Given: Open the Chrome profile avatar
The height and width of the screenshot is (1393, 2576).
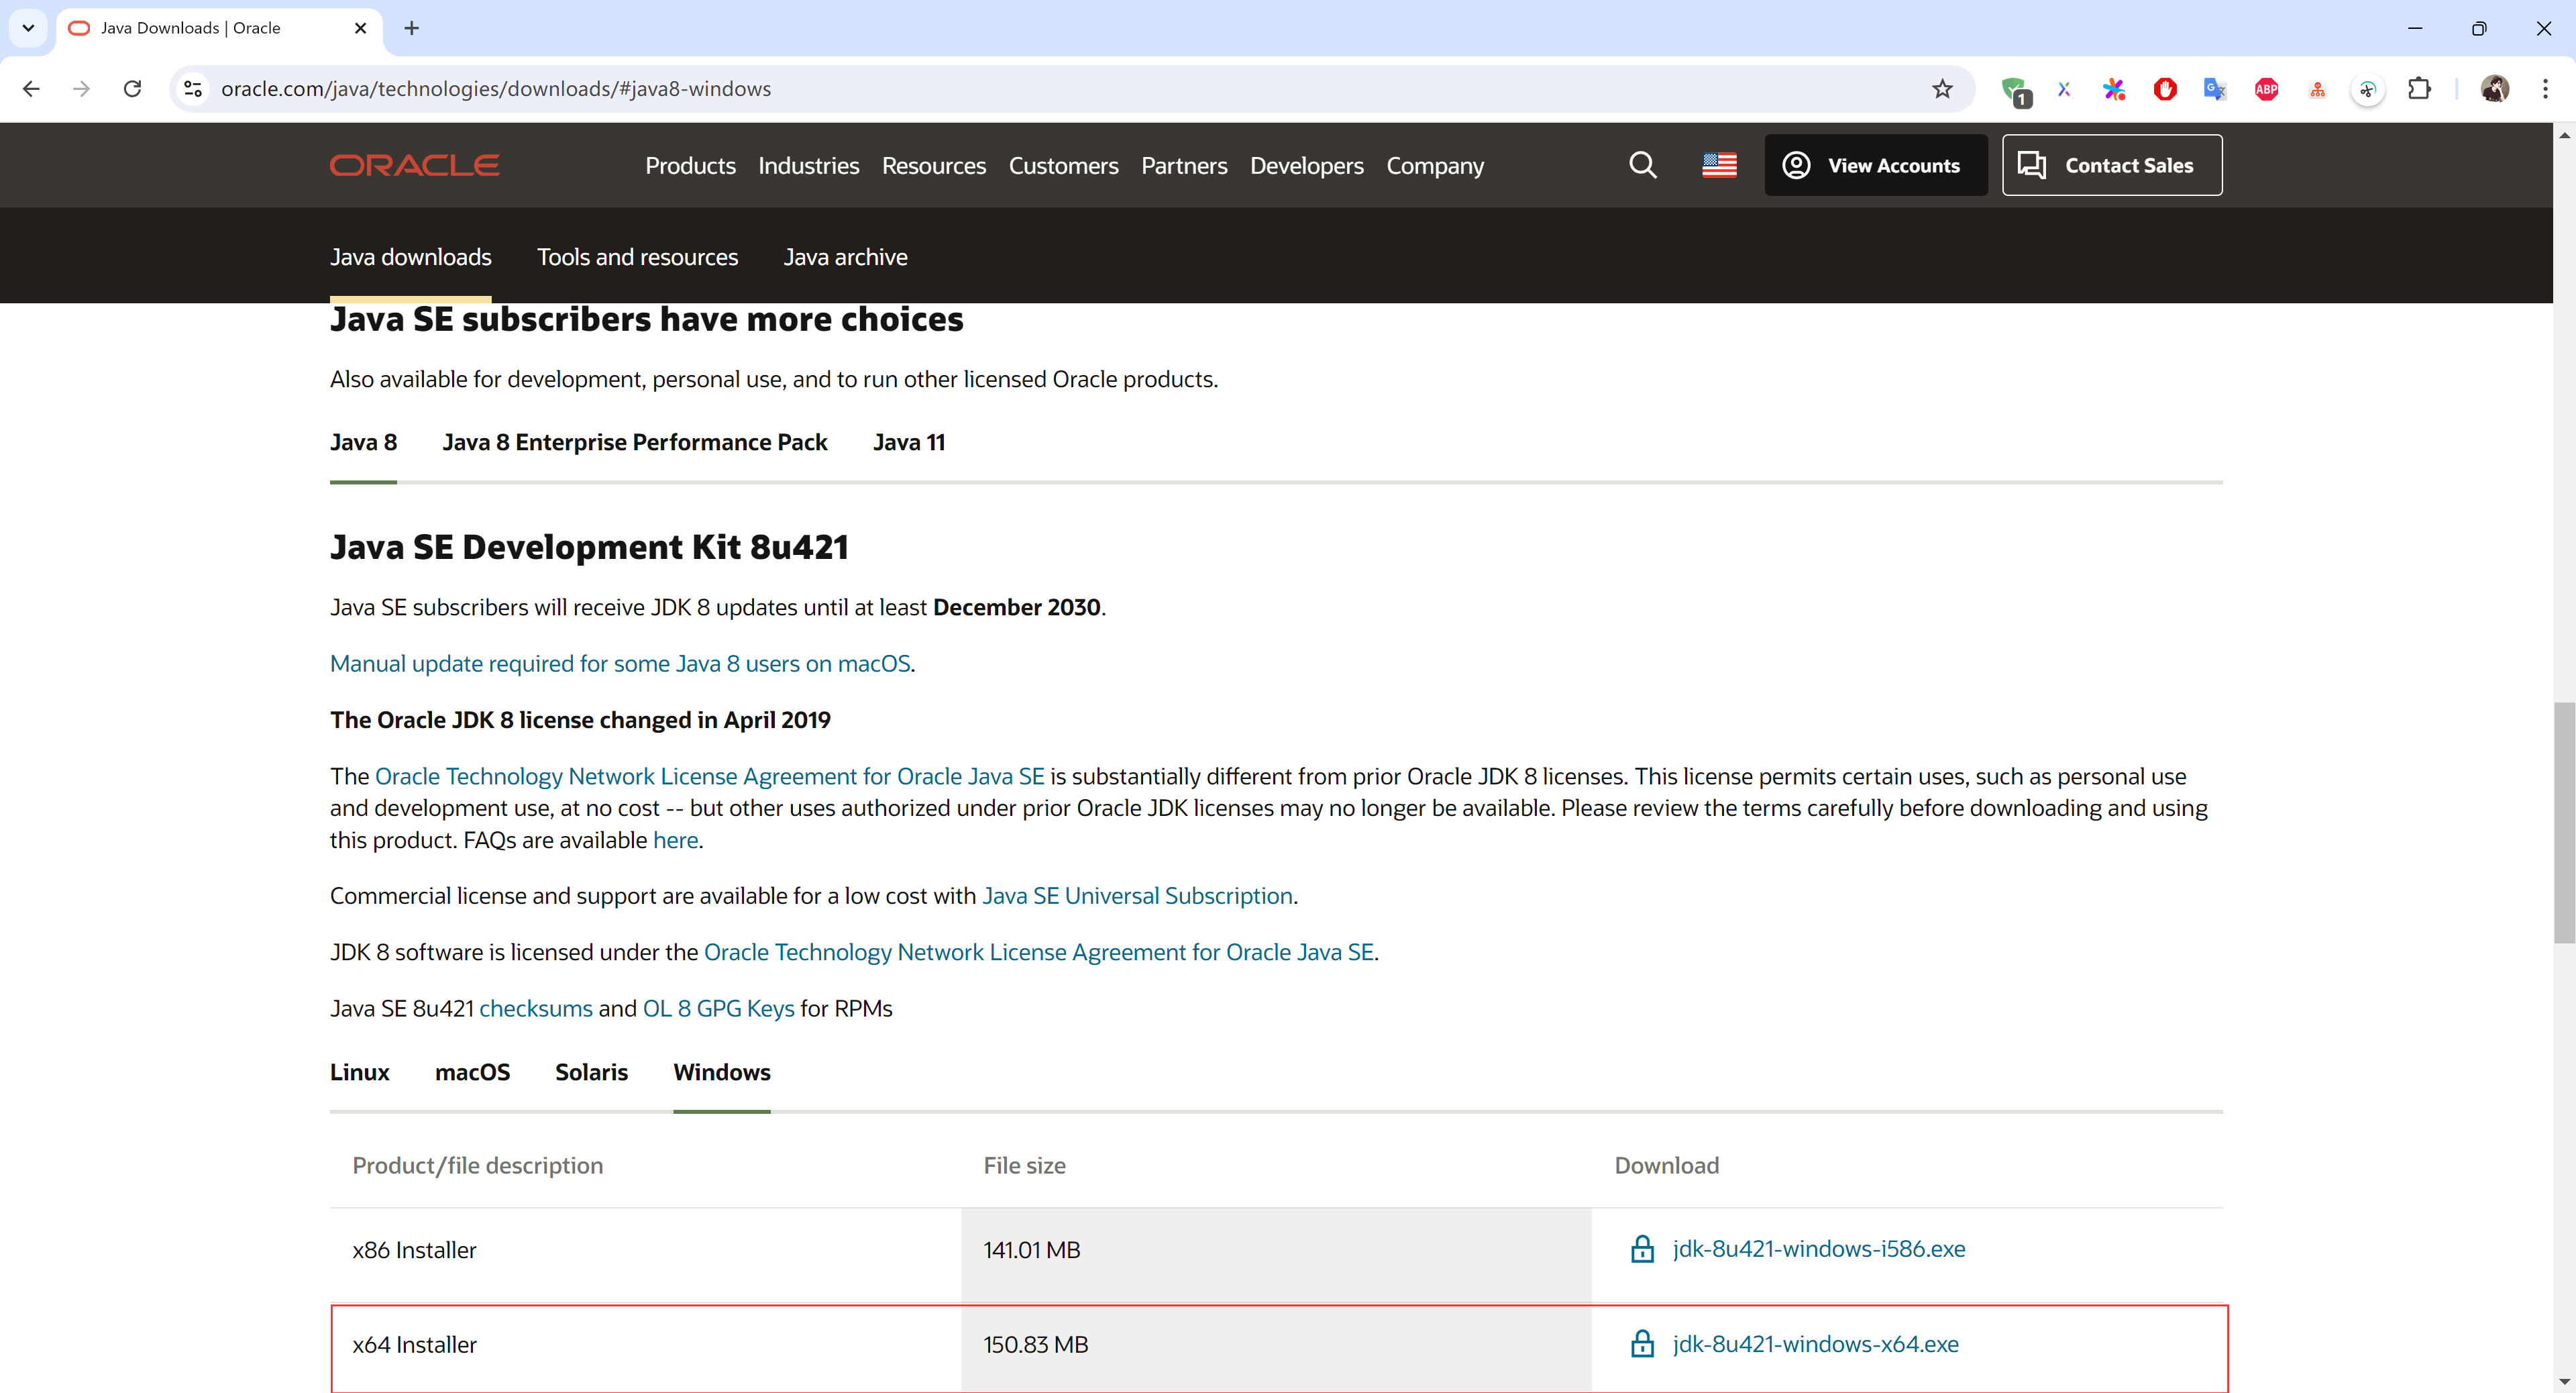Looking at the screenshot, I should [2494, 89].
